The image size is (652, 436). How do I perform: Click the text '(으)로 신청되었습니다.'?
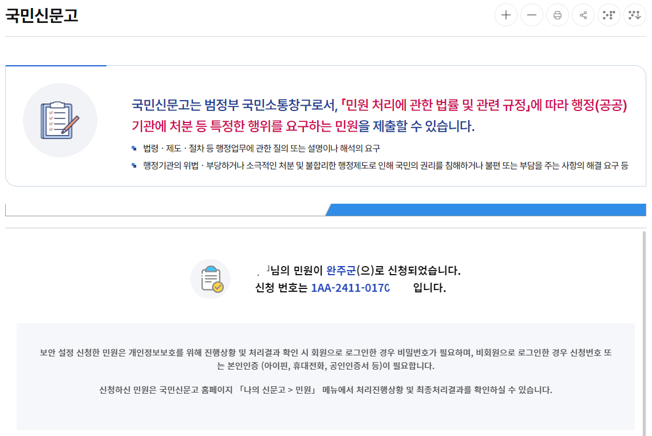[408, 271]
